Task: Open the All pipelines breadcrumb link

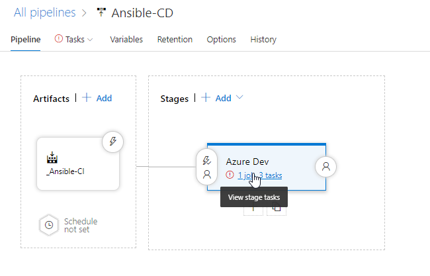Action: point(45,13)
